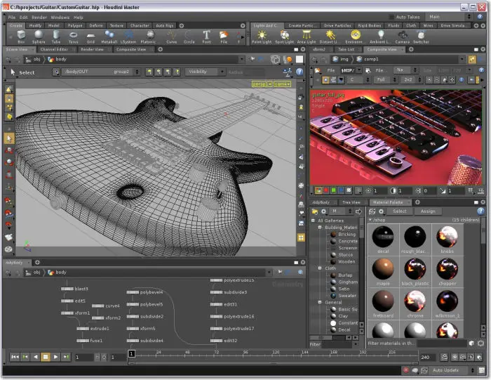Toggle the alpha channel display button
Screen dimensions: 491x380
pyautogui.click(x=349, y=190)
